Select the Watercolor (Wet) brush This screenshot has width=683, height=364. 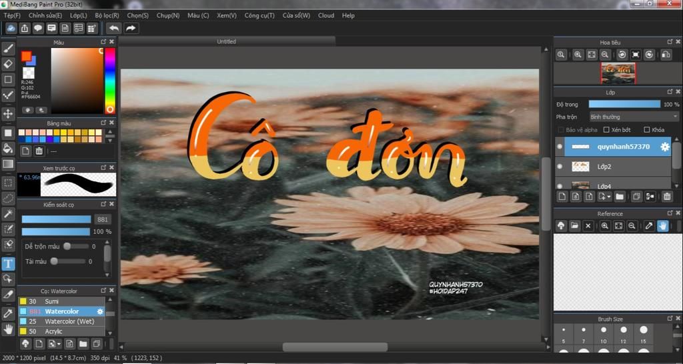[x=61, y=321]
